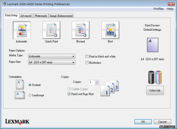Click the collated pages 1-2-3 illustration

(x=110, y=88)
